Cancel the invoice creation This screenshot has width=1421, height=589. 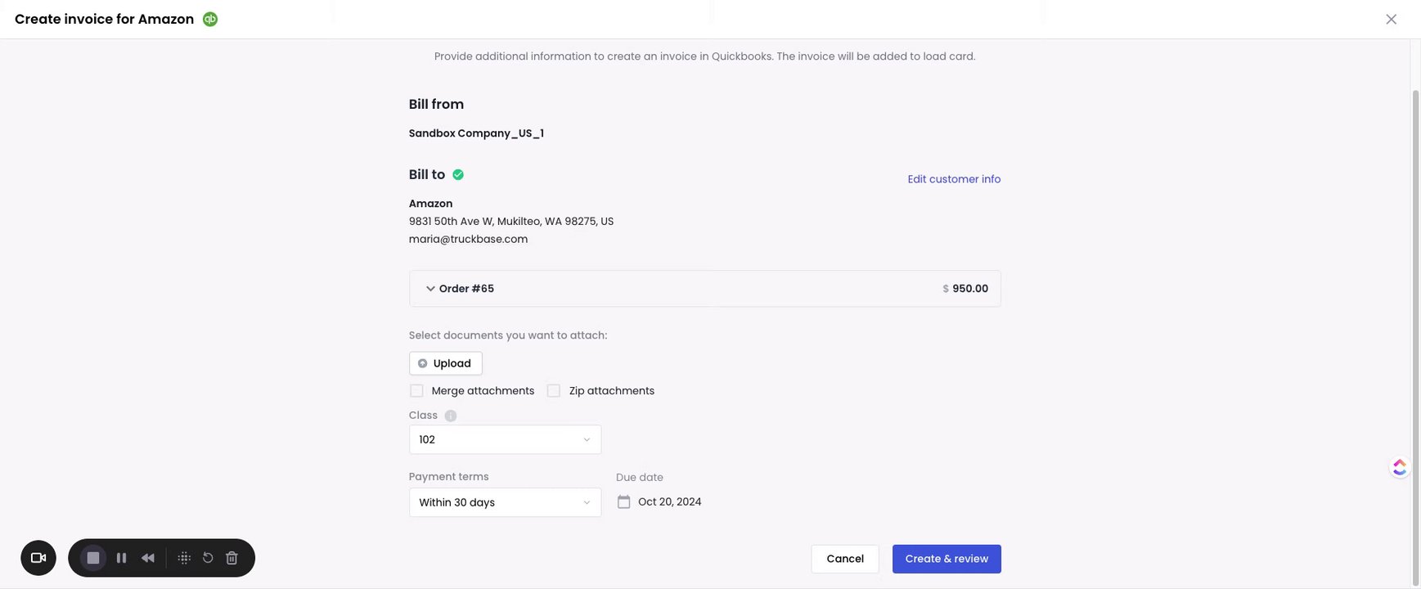[x=845, y=559]
